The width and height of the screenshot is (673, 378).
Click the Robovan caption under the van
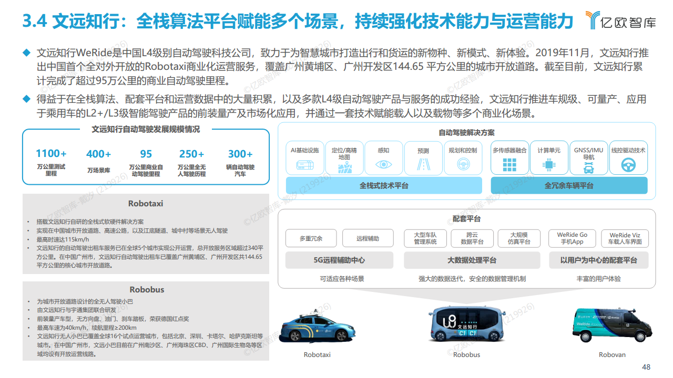(613, 355)
